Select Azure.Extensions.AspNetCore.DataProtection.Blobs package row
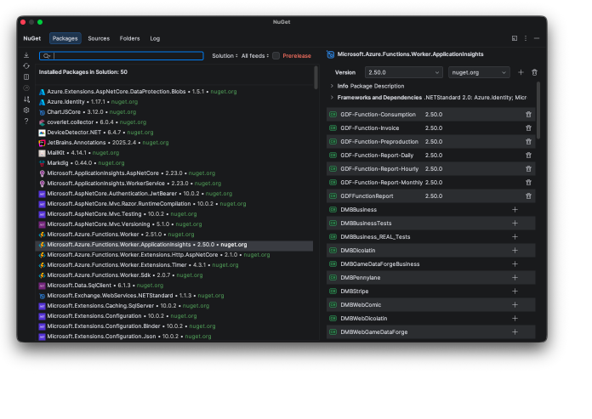This screenshot has height=419, width=592. click(174, 92)
